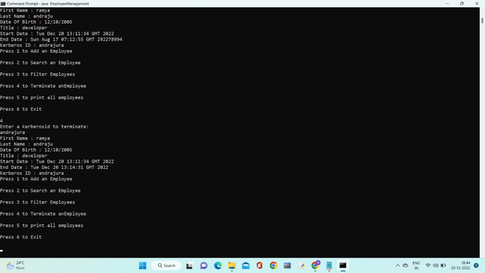
Task: Open the notes app from the taskbar
Action: pyautogui.click(x=329, y=265)
